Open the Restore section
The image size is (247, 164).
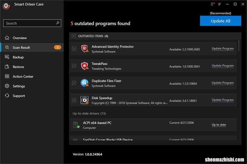(32, 67)
